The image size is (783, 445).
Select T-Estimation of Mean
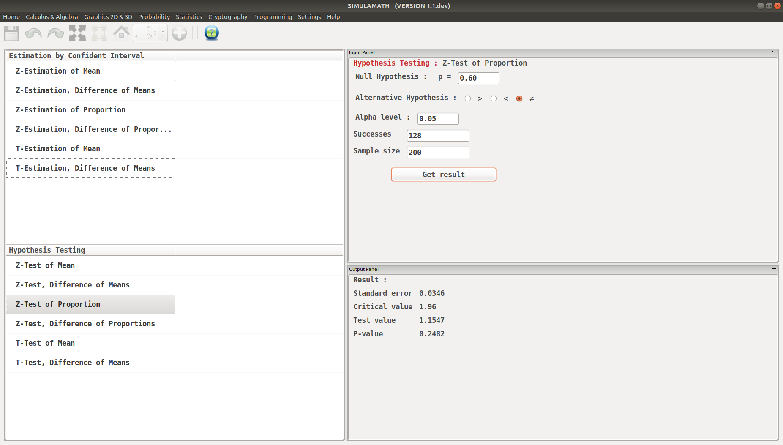(x=90, y=149)
